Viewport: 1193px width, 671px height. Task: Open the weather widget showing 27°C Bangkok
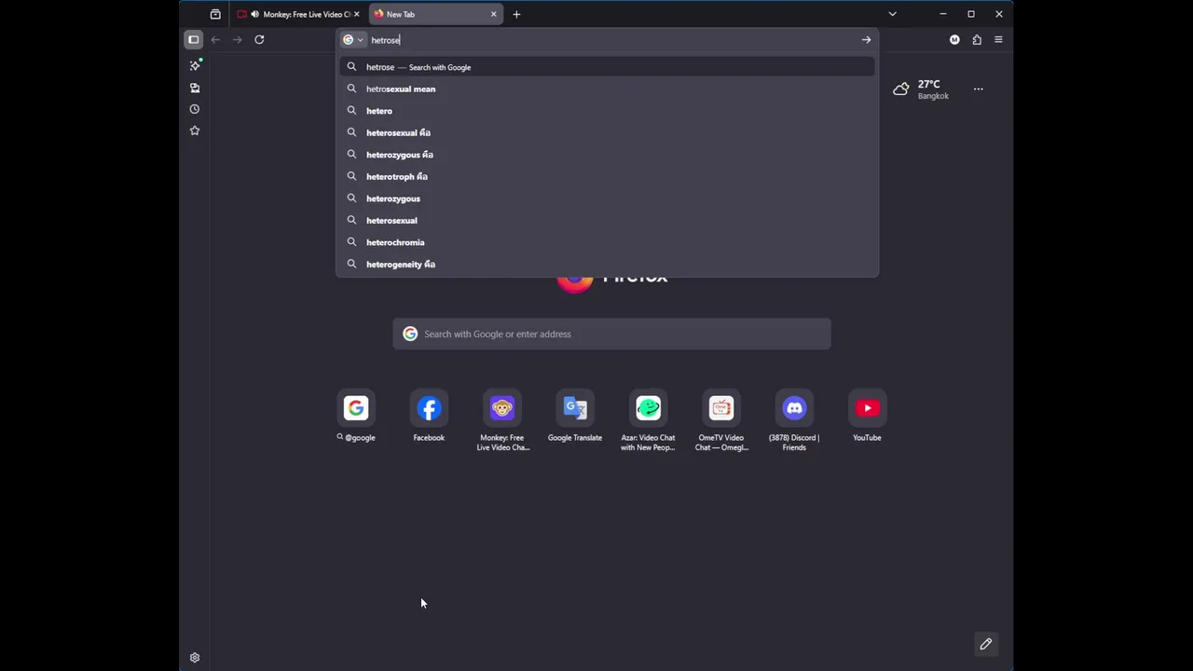pyautogui.click(x=921, y=89)
